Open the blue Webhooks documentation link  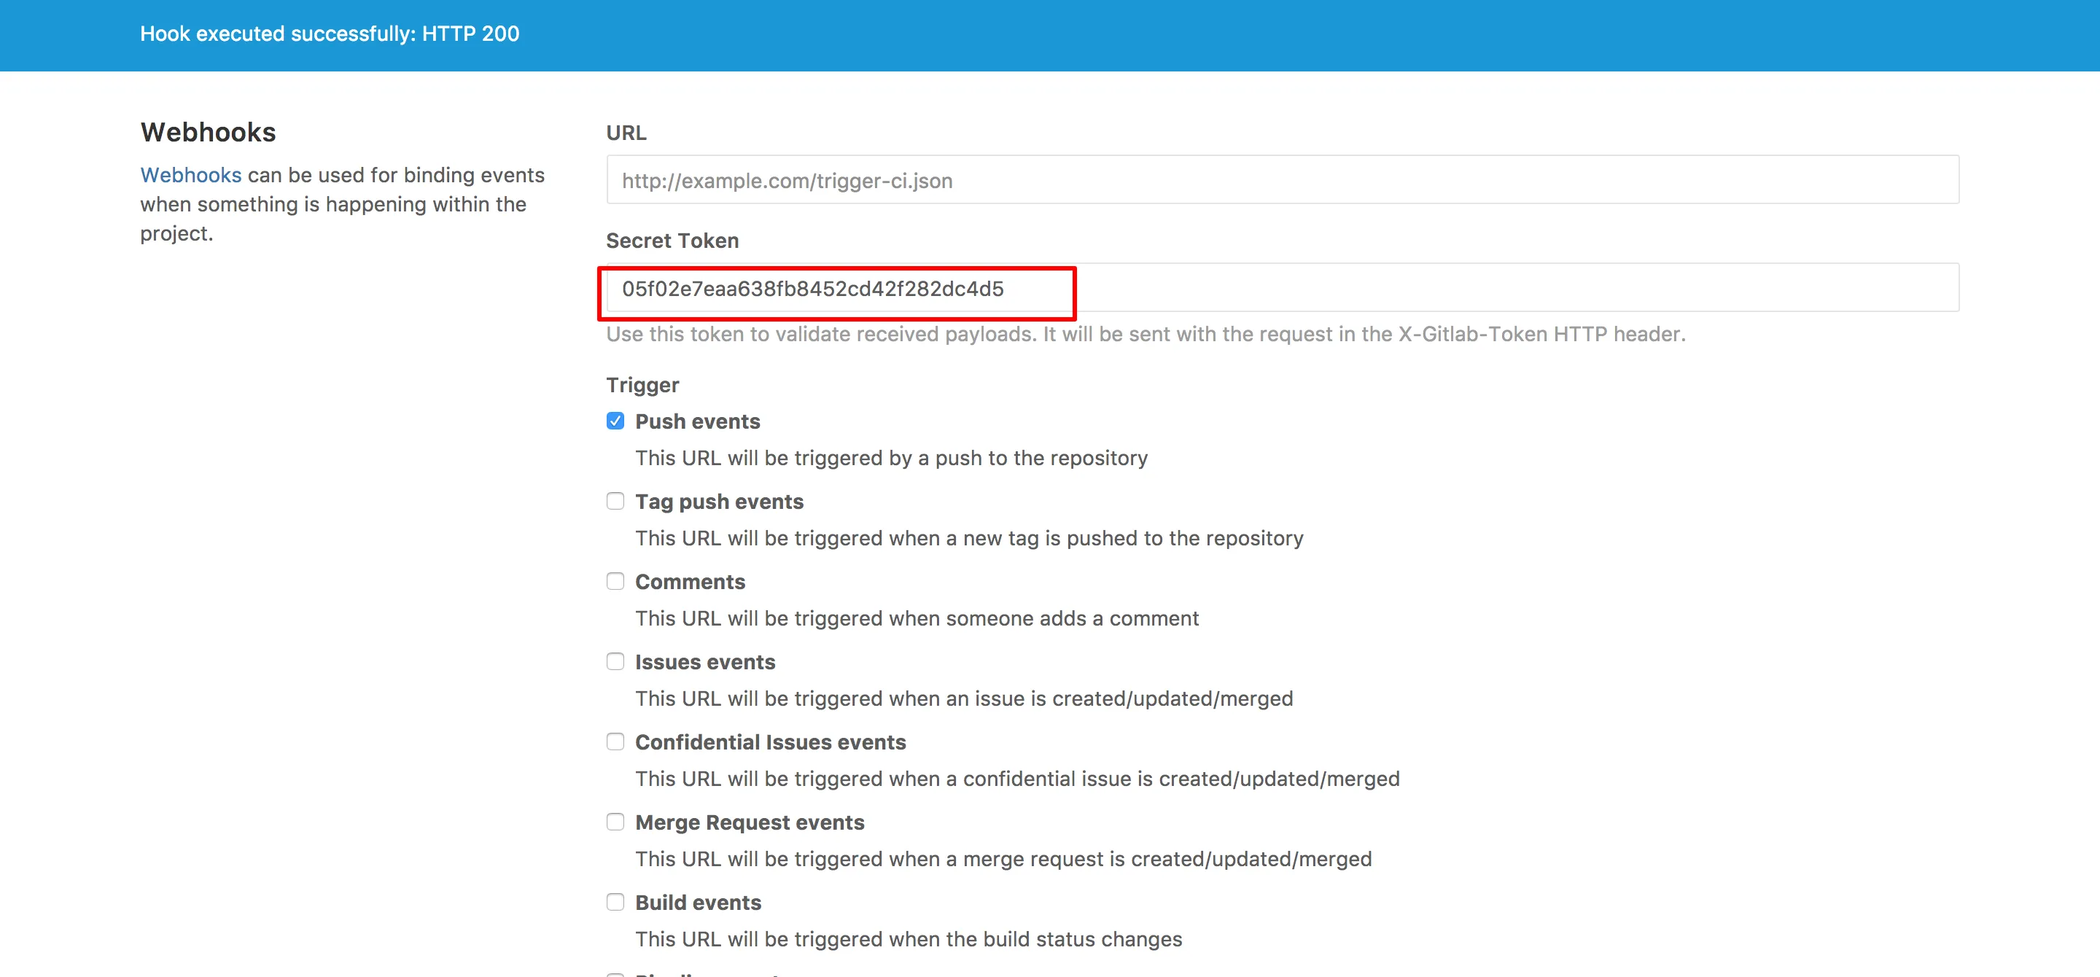tap(191, 175)
